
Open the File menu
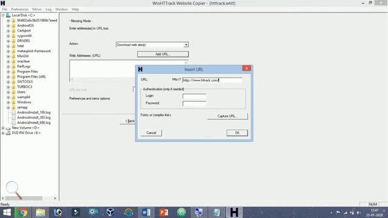coord(4,9)
